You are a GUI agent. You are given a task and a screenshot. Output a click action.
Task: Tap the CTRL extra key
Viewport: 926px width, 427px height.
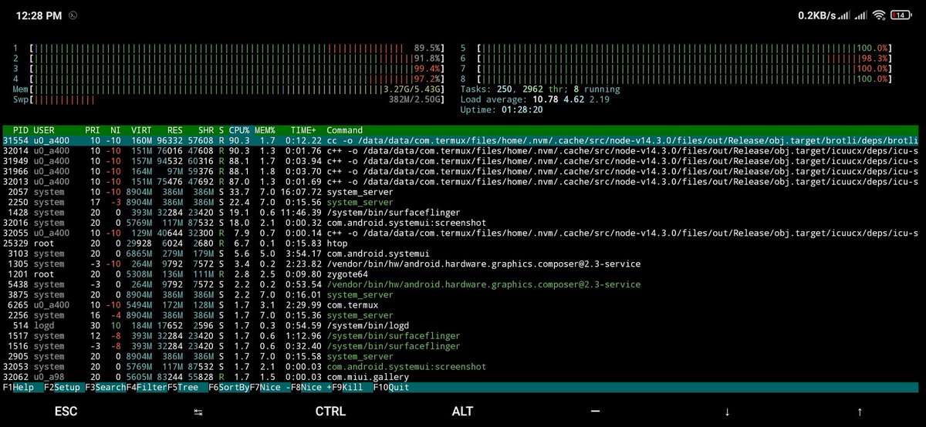[x=330, y=412]
